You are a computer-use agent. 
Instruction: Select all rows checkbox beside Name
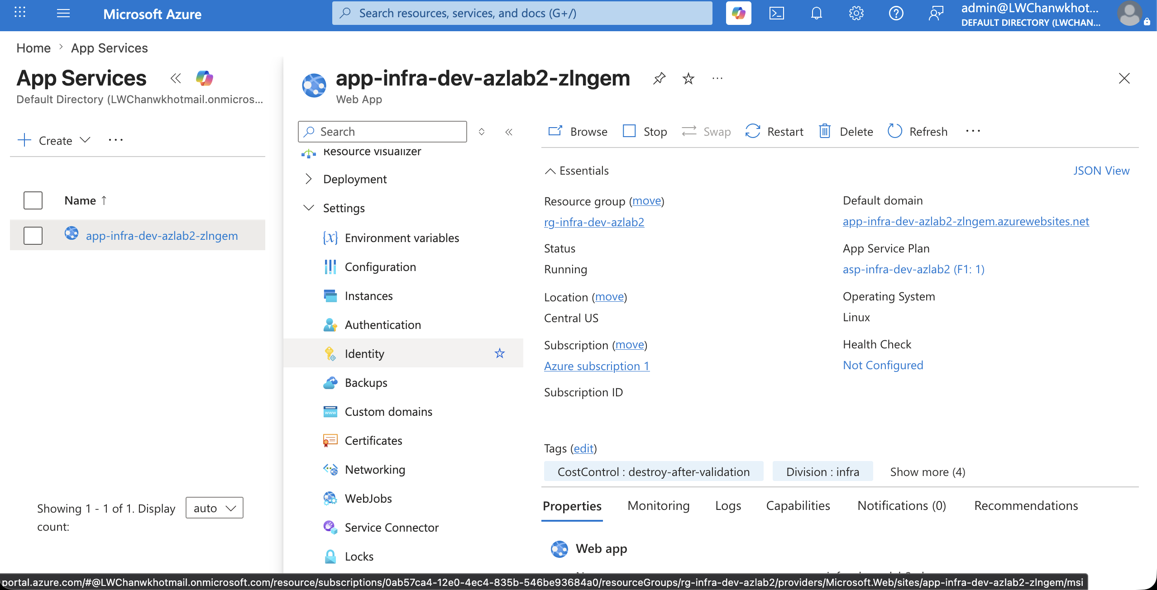33,200
